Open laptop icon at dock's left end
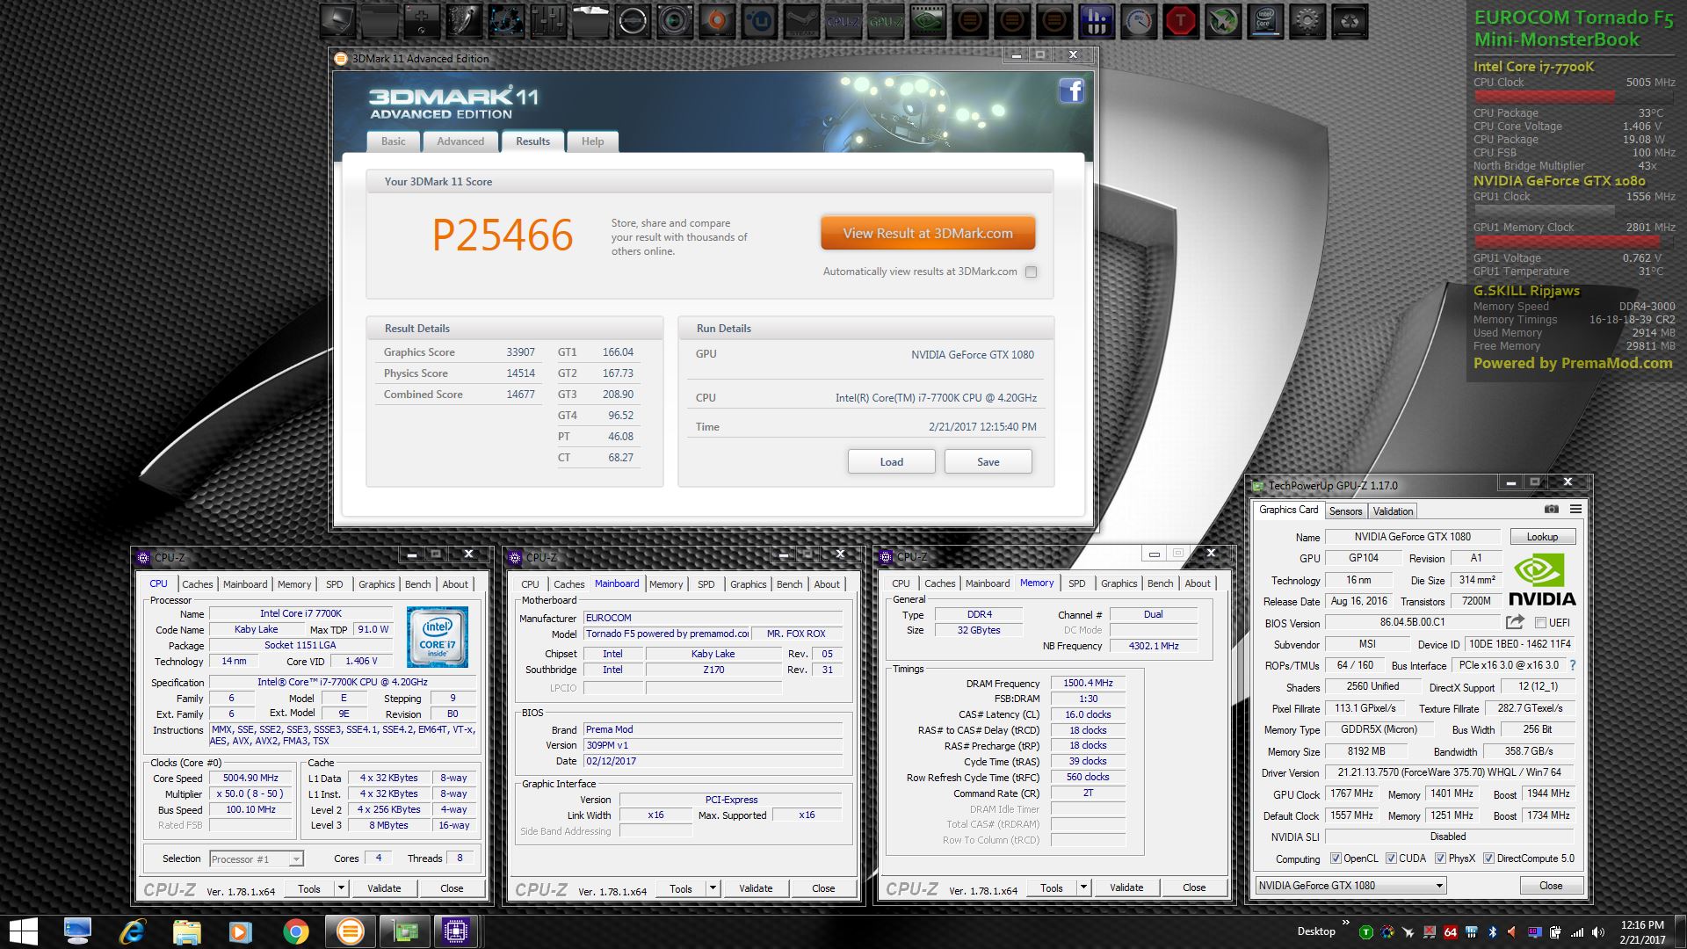The width and height of the screenshot is (1687, 949). point(337,21)
